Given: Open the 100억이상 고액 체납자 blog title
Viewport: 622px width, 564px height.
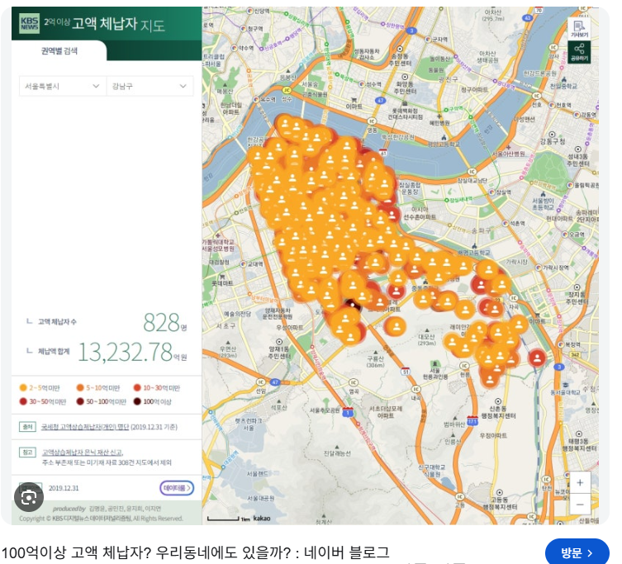Looking at the screenshot, I should [x=196, y=552].
